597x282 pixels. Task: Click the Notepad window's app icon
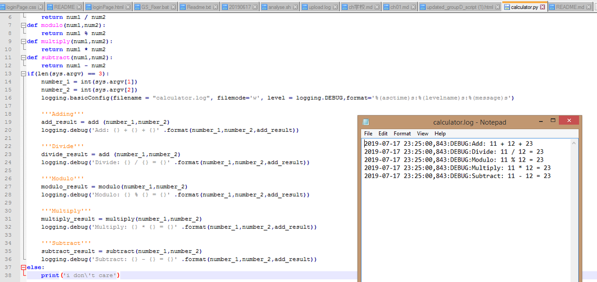[366, 122]
